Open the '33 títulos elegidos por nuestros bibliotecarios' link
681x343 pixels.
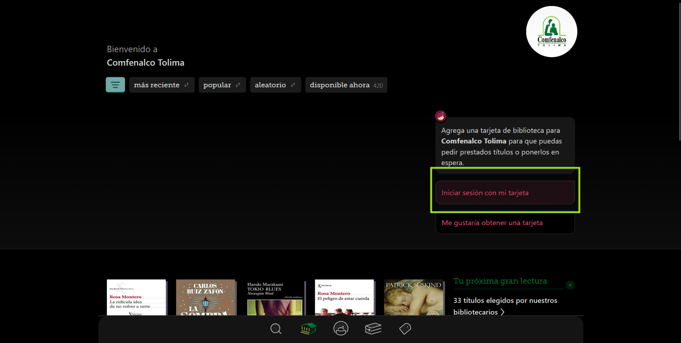(x=505, y=306)
